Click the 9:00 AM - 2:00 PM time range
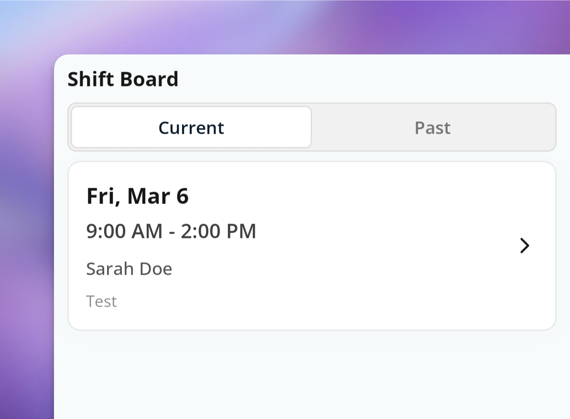Viewport: 570px width, 419px height. point(171,231)
